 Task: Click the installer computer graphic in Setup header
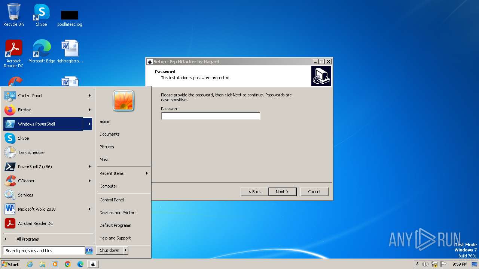click(x=321, y=76)
